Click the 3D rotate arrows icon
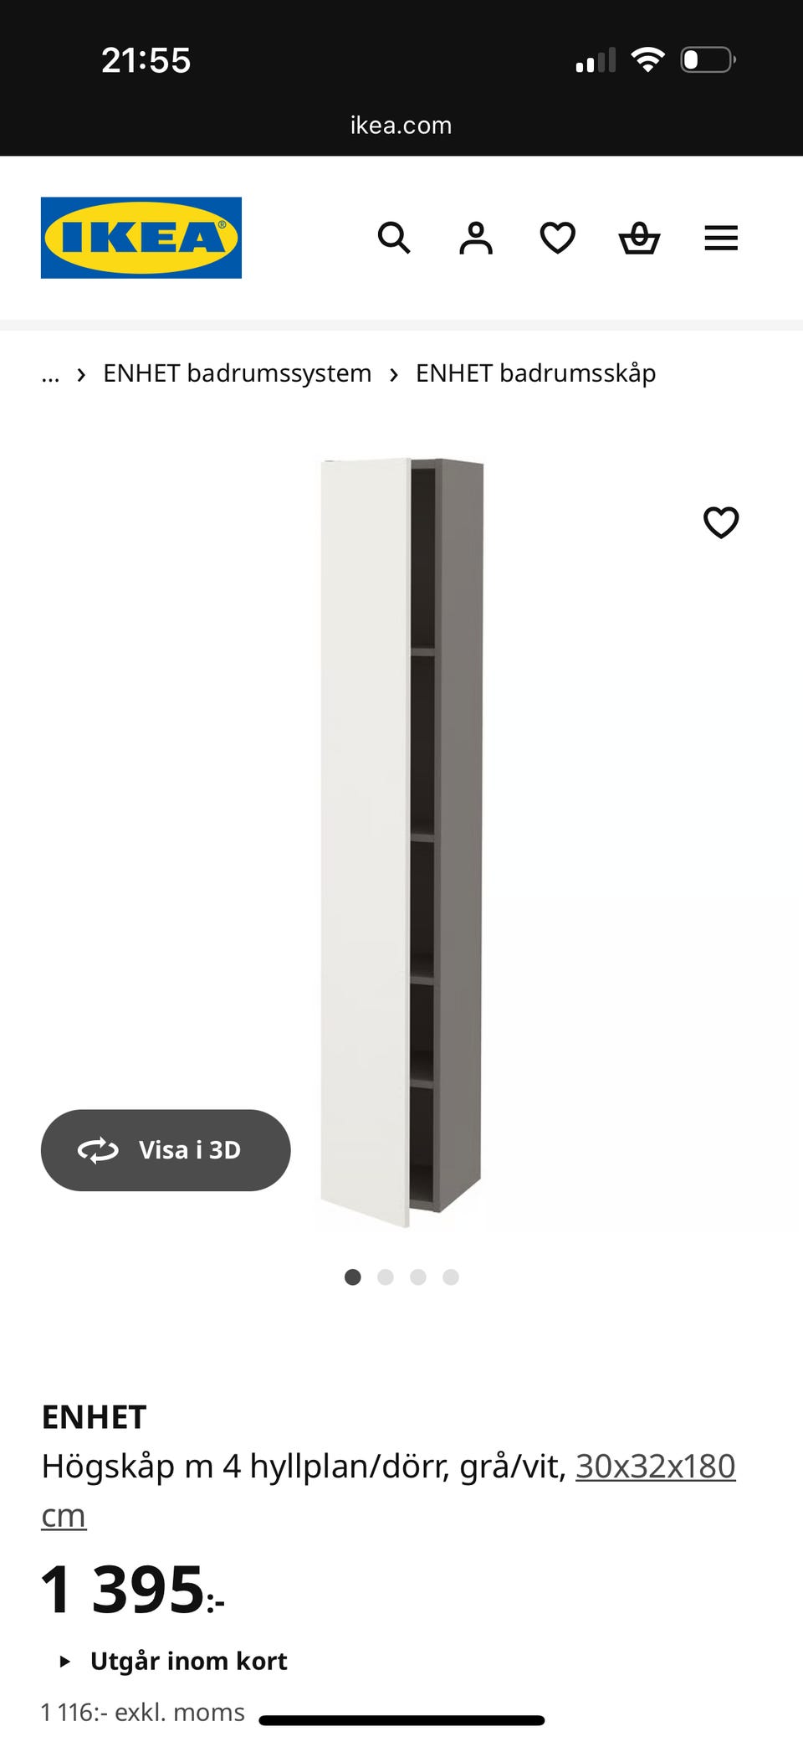The image size is (803, 1742). coord(99,1150)
